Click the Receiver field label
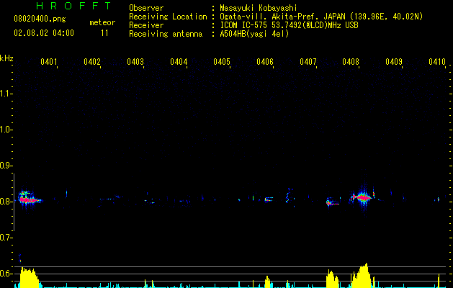Image resolution: width=453 pixels, height=288 pixels. coord(146,25)
